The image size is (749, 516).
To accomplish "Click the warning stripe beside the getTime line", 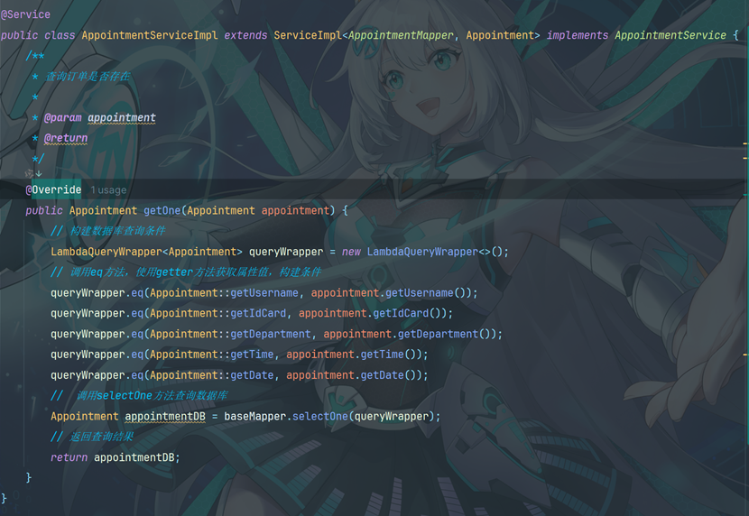I will (x=745, y=355).
